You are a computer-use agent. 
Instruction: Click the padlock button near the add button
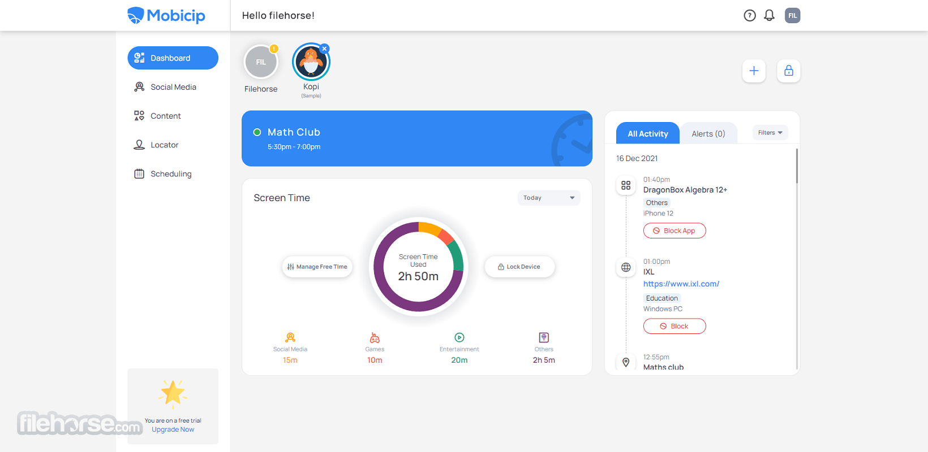(x=788, y=71)
